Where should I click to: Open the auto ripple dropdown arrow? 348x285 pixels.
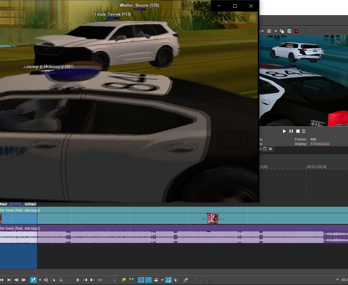pos(162,280)
